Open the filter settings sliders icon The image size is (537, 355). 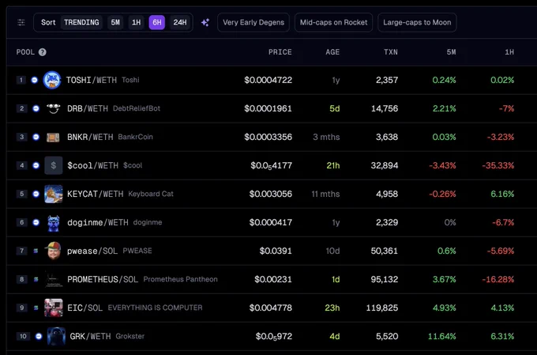(21, 23)
